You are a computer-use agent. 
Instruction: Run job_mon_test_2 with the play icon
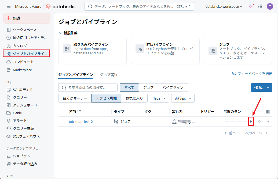251,121
